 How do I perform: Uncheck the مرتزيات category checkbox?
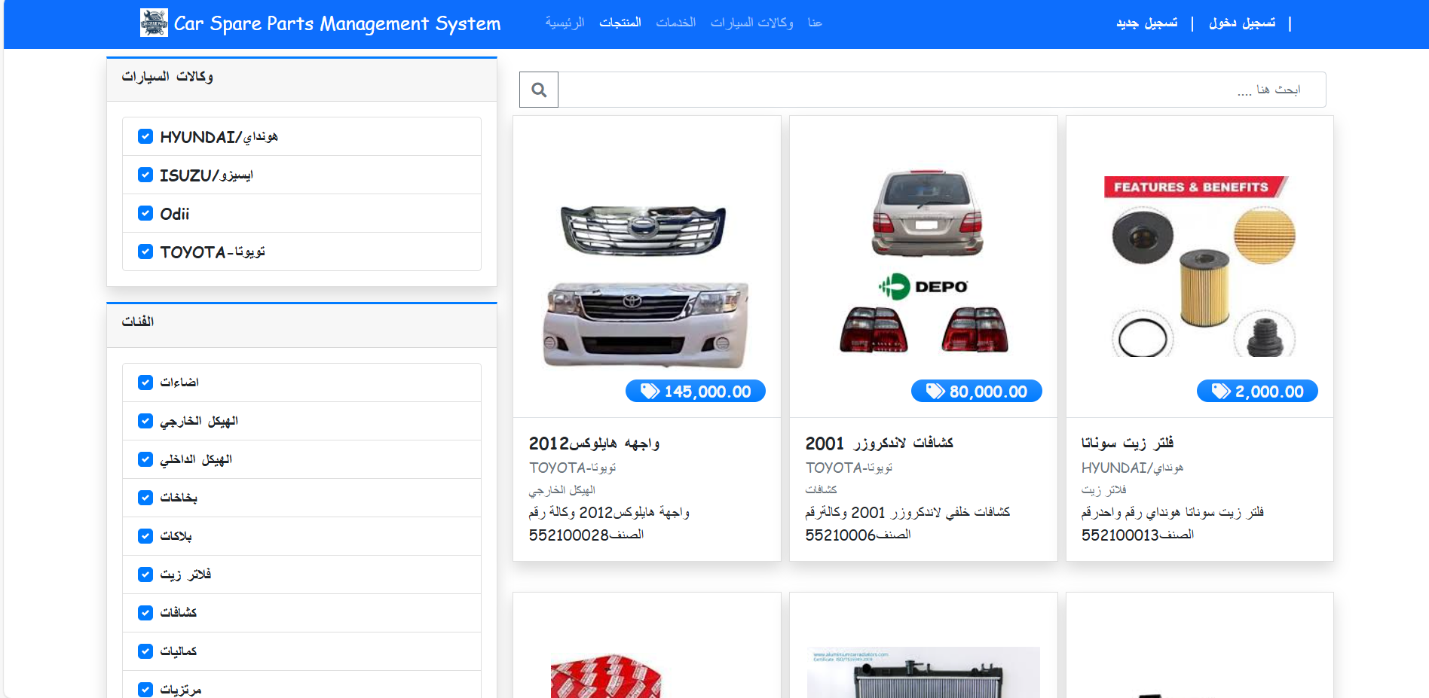tap(145, 690)
